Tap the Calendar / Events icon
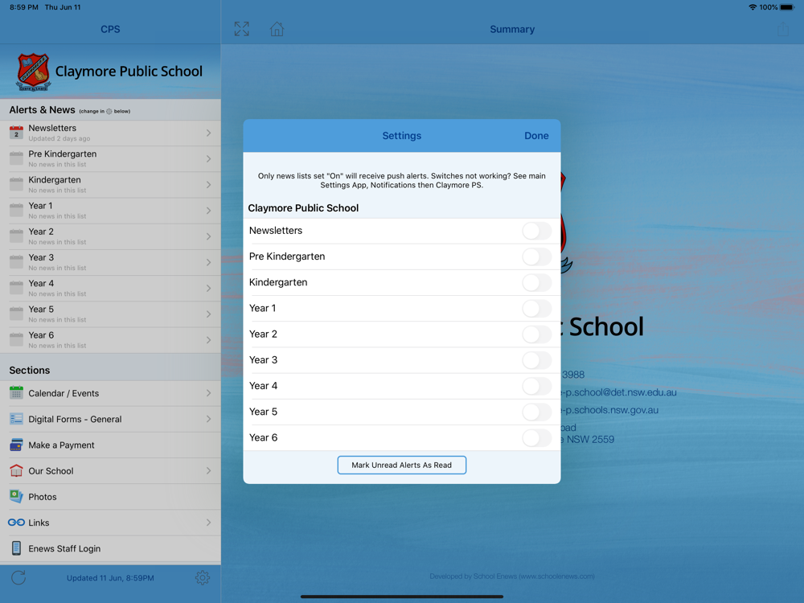The height and width of the screenshot is (603, 804). [x=16, y=393]
